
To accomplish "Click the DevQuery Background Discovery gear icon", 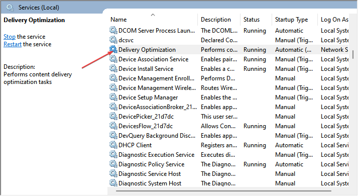I will 113,136.
